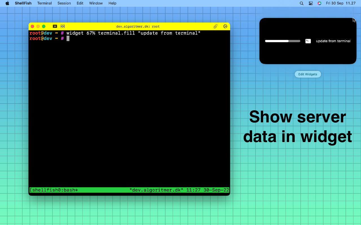Viewport: 361px width, 225px height.
Task: Click the date and time in menu bar
Action: point(341,3)
